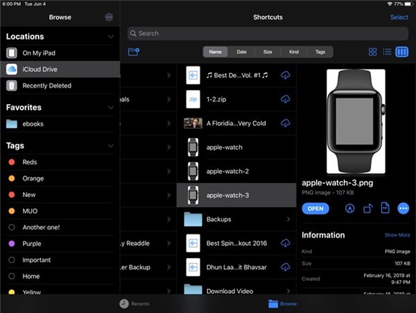Open the A Floridia...Very Cold video thumbnail
The height and width of the screenshot is (313, 416).
pyautogui.click(x=193, y=123)
